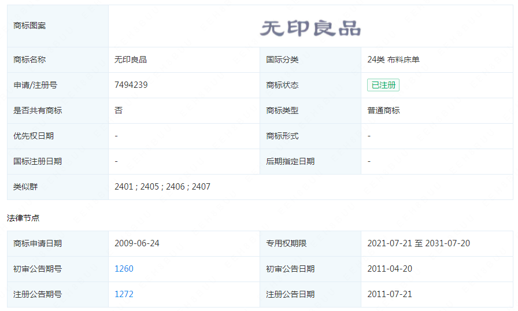
Task: Click the 国标注册日期 label
Action: tap(38, 161)
